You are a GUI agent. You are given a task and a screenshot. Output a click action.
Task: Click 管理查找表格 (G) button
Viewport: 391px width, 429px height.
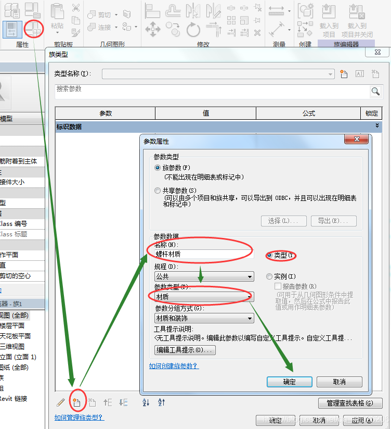(x=350, y=403)
